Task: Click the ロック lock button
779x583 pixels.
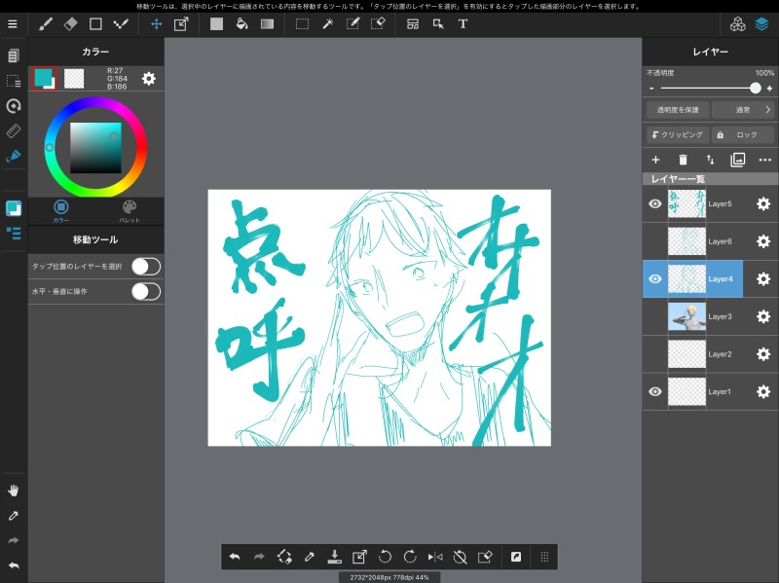Action: (743, 134)
